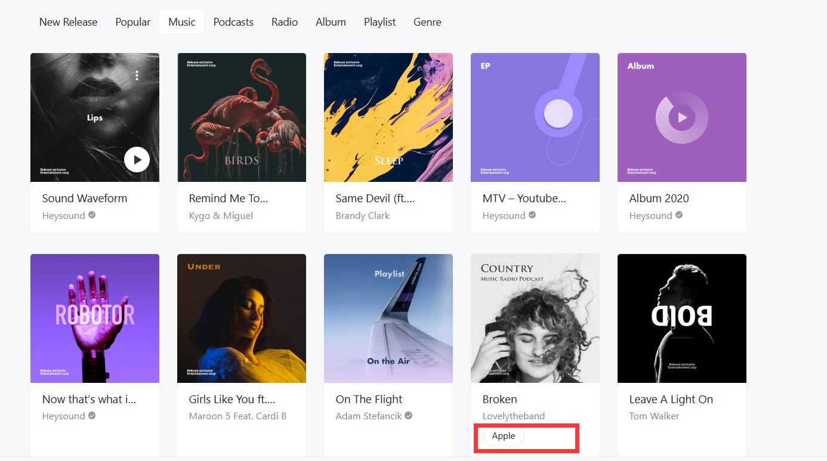The image size is (827, 461).
Task: Click the Apple tag under Broken
Action: click(x=504, y=436)
